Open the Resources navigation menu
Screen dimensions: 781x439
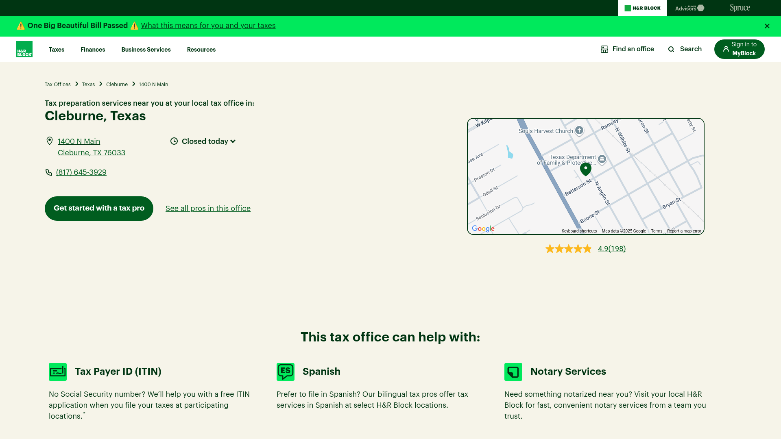[201, 50]
